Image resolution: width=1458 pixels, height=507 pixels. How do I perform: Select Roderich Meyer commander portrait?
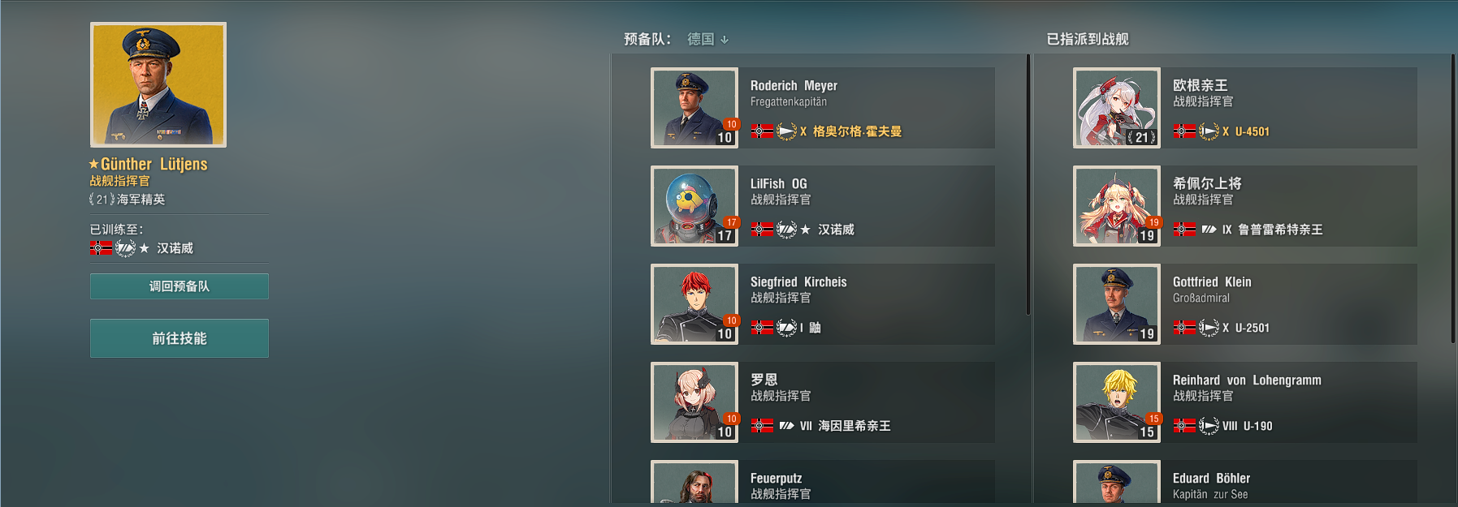tap(694, 108)
